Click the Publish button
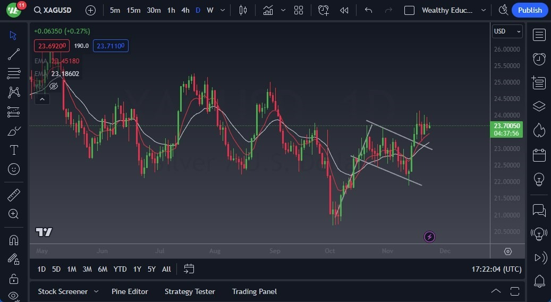The width and height of the screenshot is (551, 302). click(529, 10)
